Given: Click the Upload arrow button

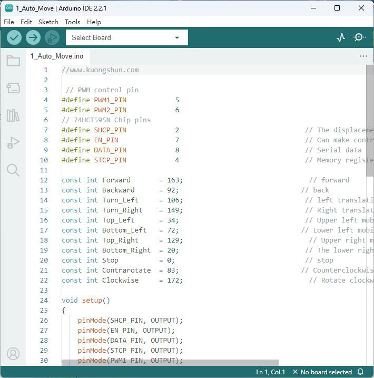Looking at the screenshot, I should 33,37.
